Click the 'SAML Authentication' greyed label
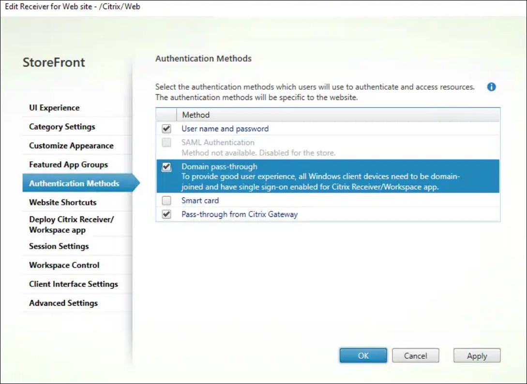527x384 pixels. [218, 142]
